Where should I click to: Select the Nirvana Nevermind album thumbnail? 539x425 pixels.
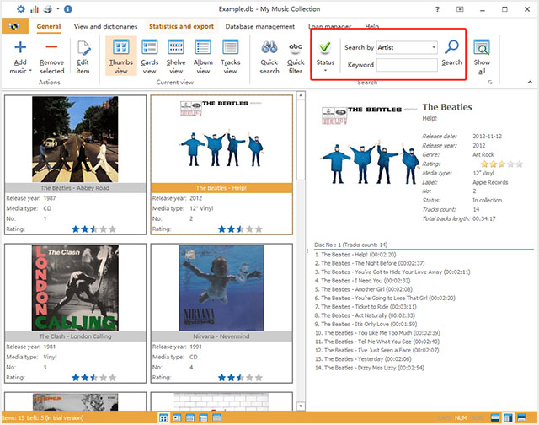221,286
